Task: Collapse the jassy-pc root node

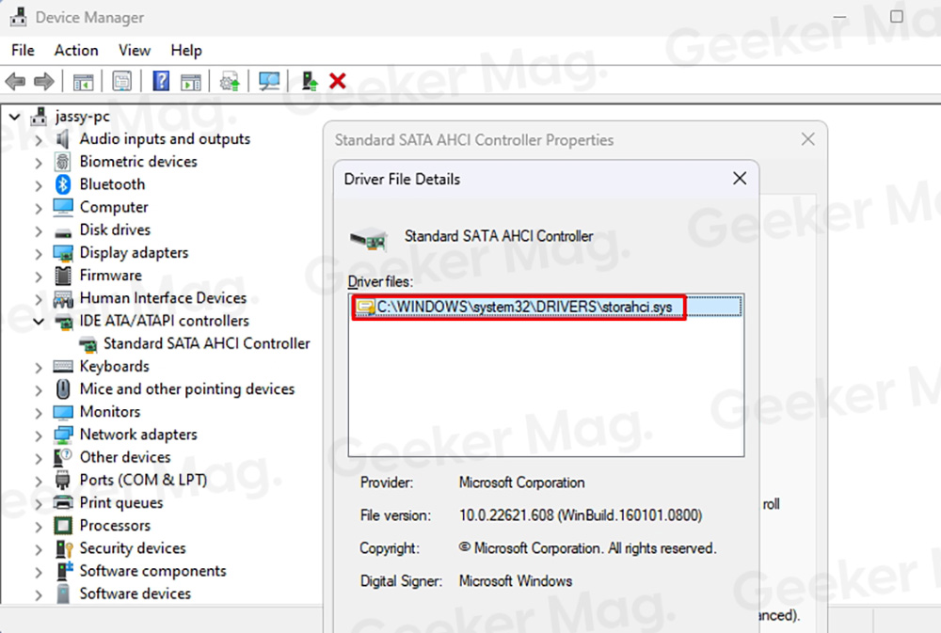Action: click(x=15, y=117)
